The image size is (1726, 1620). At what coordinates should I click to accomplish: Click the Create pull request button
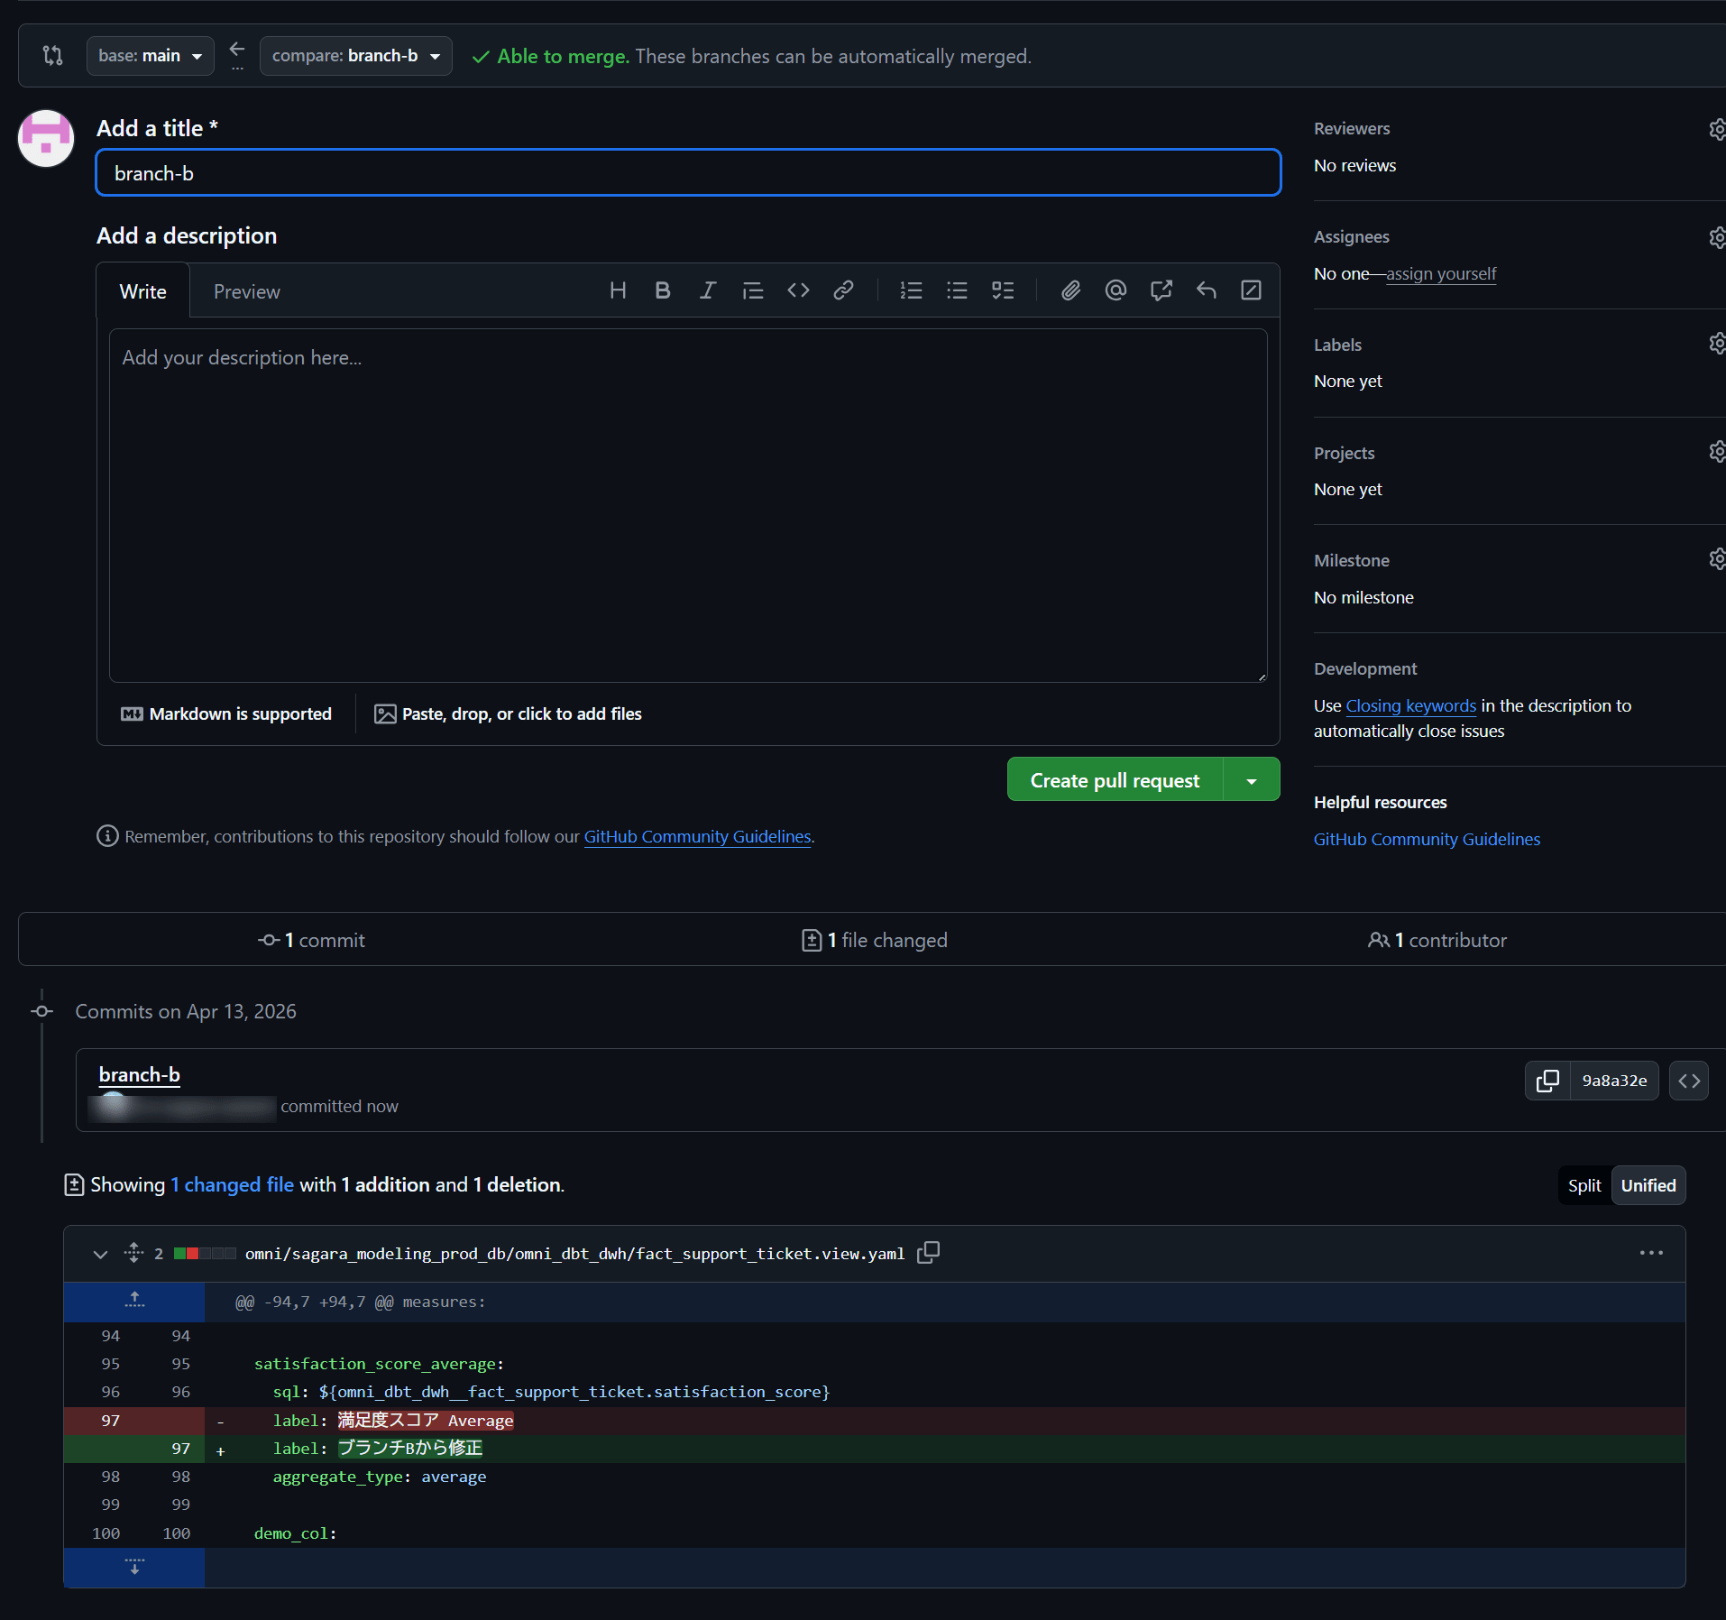(x=1115, y=780)
